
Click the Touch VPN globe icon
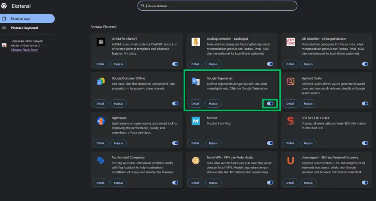point(196,160)
